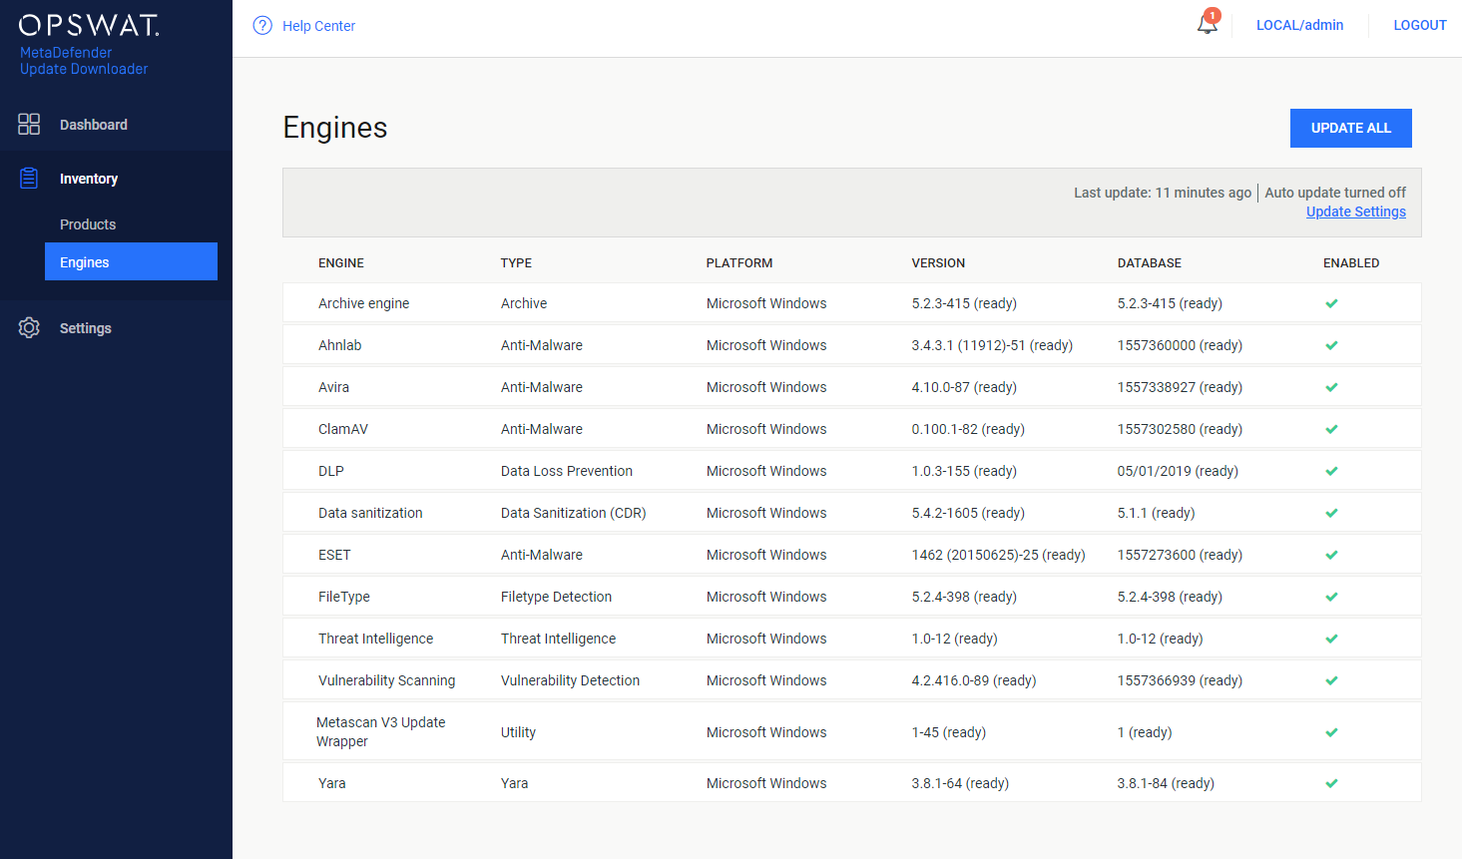The height and width of the screenshot is (859, 1462).
Task: Click the Help Center question mark icon
Action: pos(262,26)
